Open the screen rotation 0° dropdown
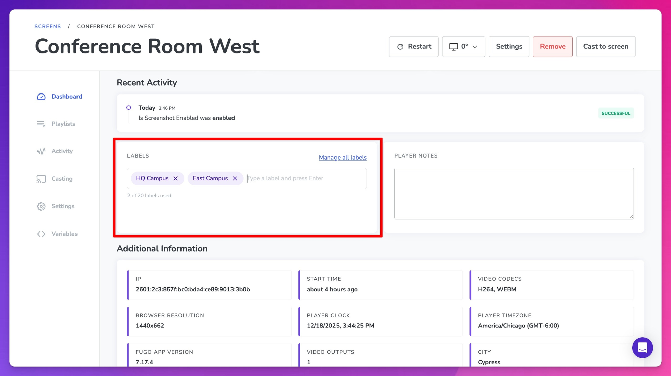The width and height of the screenshot is (671, 376). [x=463, y=47]
